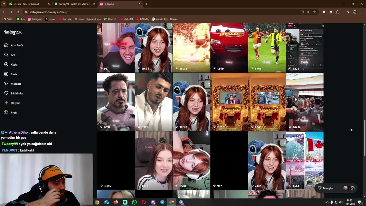Open Chrome three-dot menu
This screenshot has width=366, height=206.
(x=362, y=12)
